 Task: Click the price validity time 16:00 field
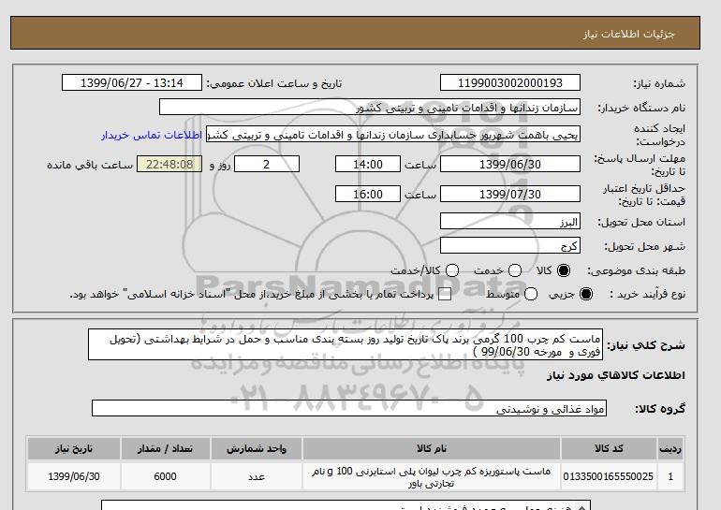click(368, 195)
